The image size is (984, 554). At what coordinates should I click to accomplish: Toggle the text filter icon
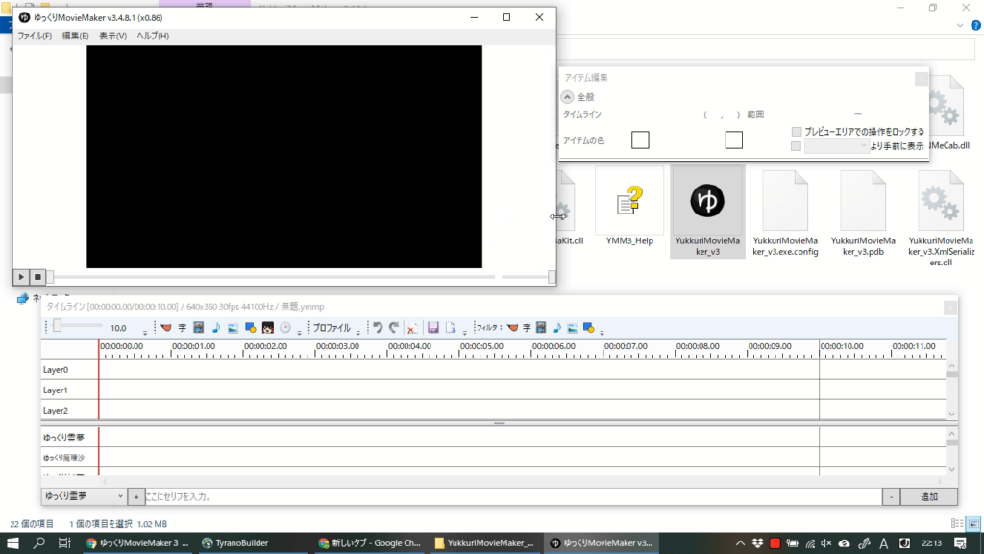(527, 328)
